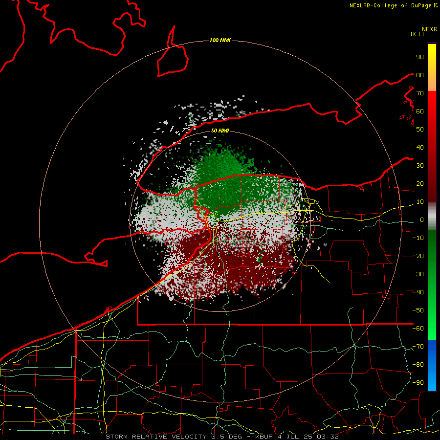Click the 60 value on velocity scale

[420, 111]
